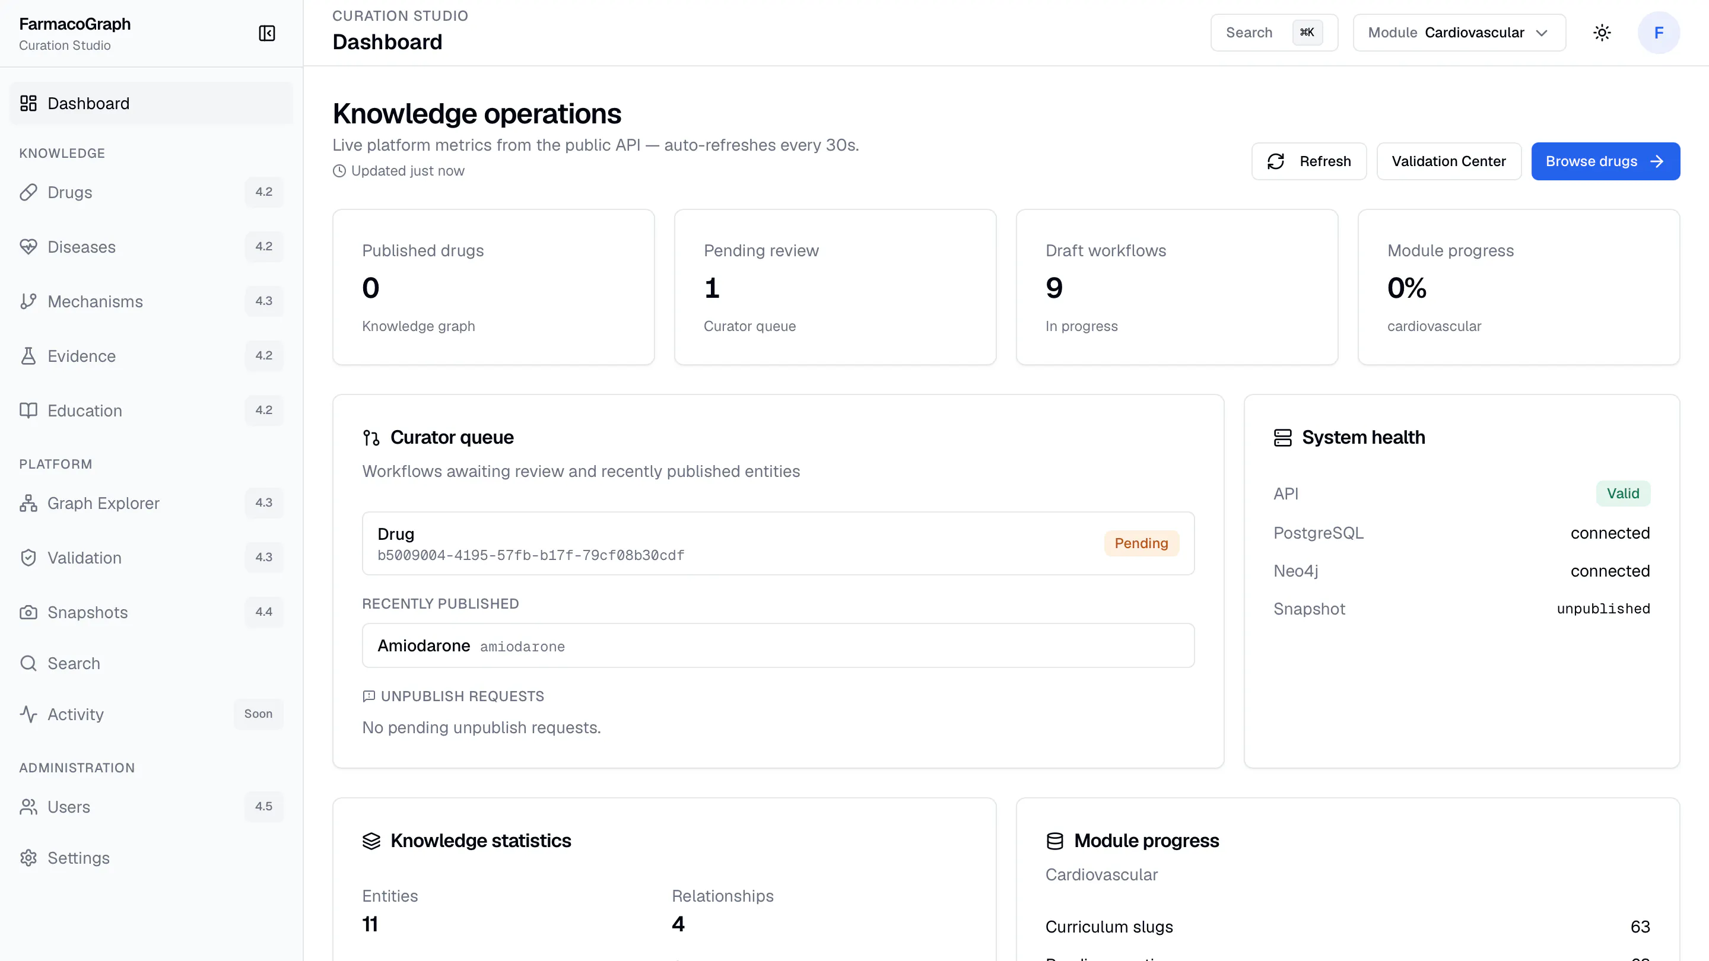Screen dimensions: 1709x961
Task: Click the Graph Explorer network icon
Action: point(28,504)
